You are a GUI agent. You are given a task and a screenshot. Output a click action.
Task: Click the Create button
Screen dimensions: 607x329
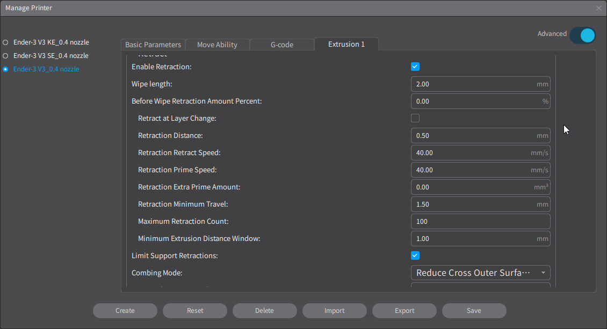tap(125, 311)
